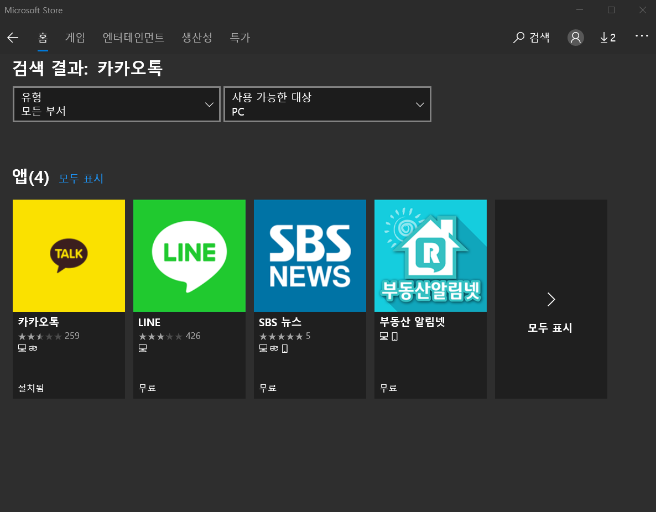Open the KakaoTalk app tile image
This screenshot has width=656, height=512.
(69, 255)
